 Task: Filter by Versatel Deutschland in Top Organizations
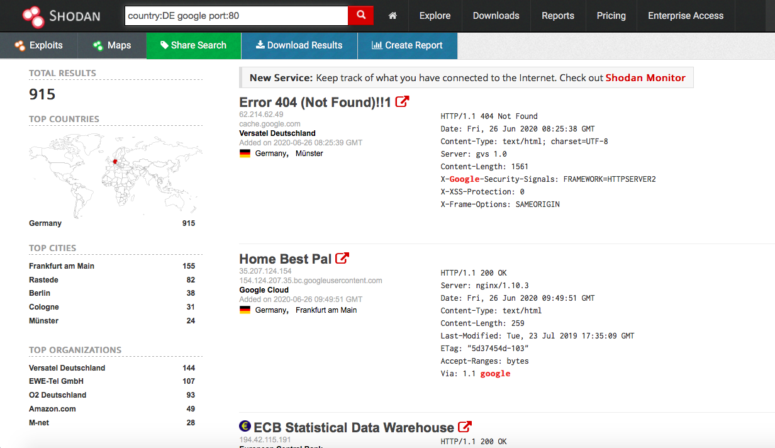[x=67, y=368]
